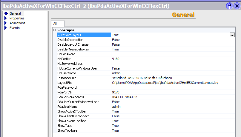The image size is (241, 137).
Task: Select the DisableInteraction False value
Action: click(116, 40)
